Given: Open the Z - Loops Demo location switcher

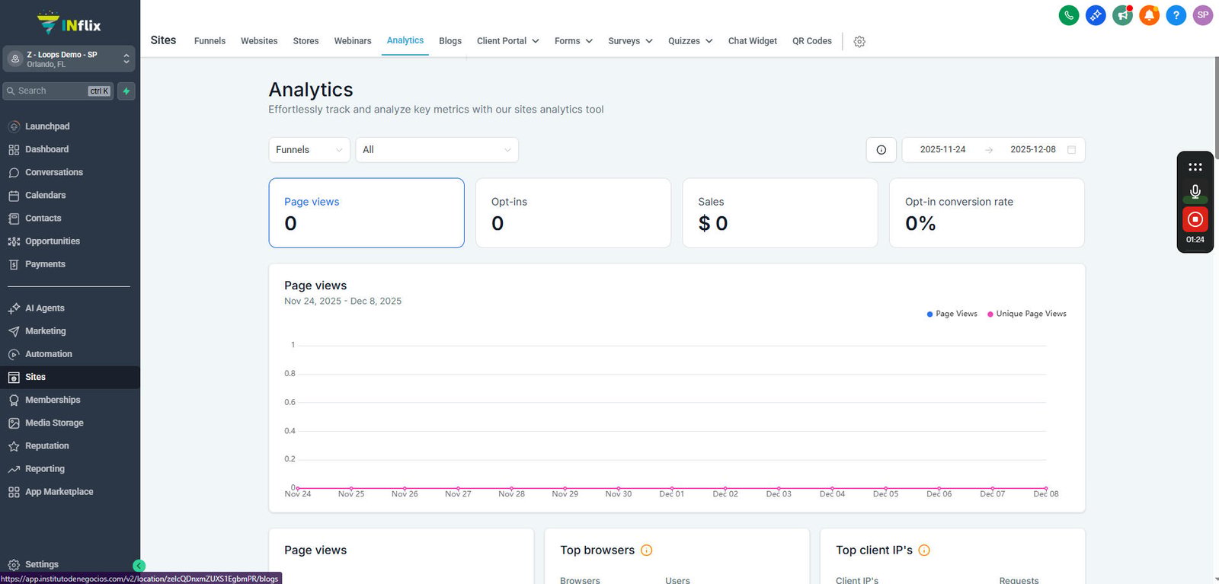Looking at the screenshot, I should (69, 59).
